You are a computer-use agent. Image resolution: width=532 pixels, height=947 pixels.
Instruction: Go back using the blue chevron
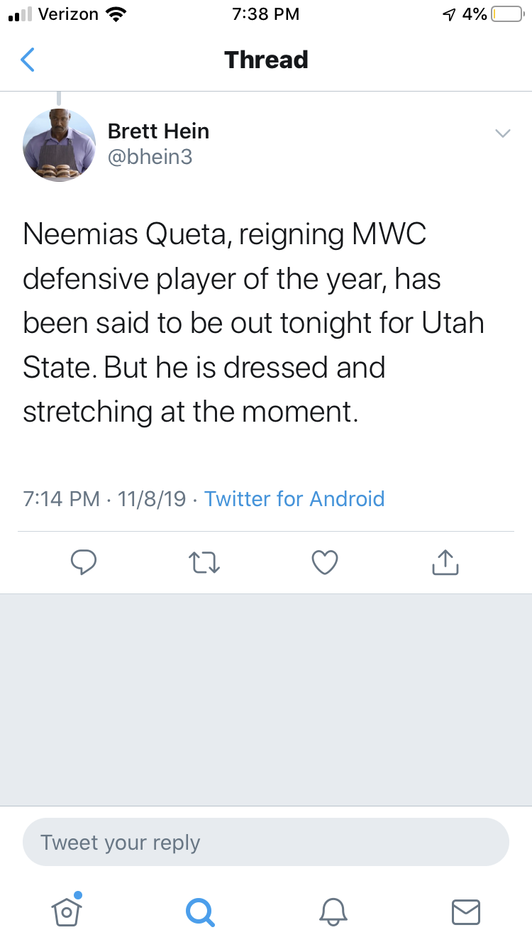point(28,60)
